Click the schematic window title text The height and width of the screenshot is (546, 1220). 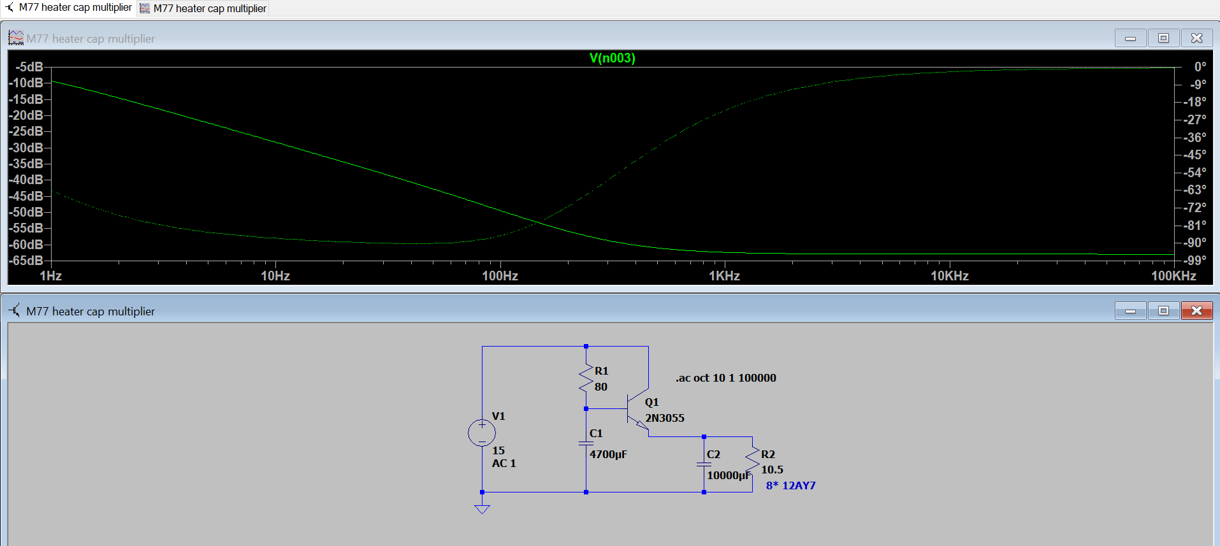91,312
